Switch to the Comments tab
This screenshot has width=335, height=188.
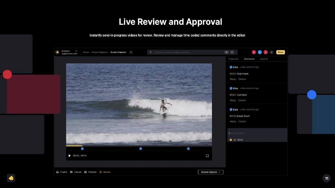(249, 59)
